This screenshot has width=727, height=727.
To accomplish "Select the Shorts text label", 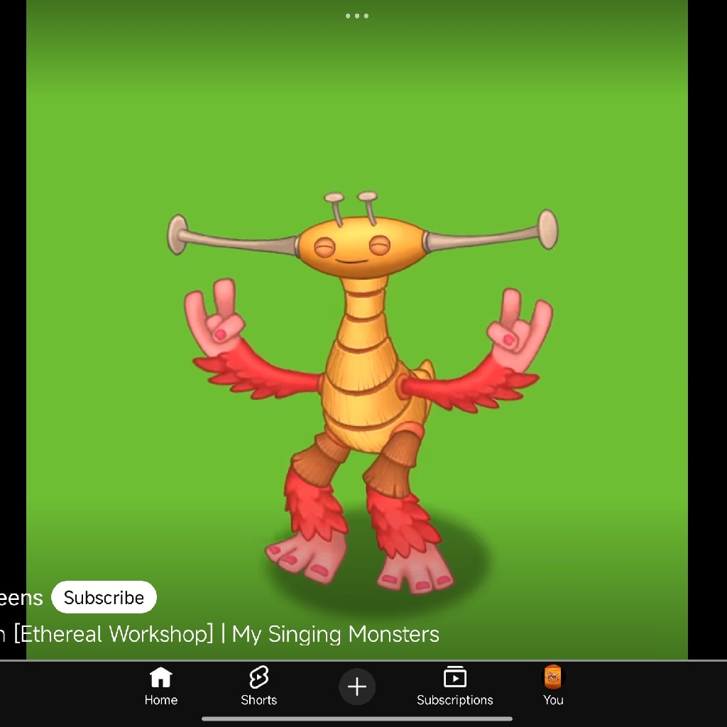I will pos(258,699).
